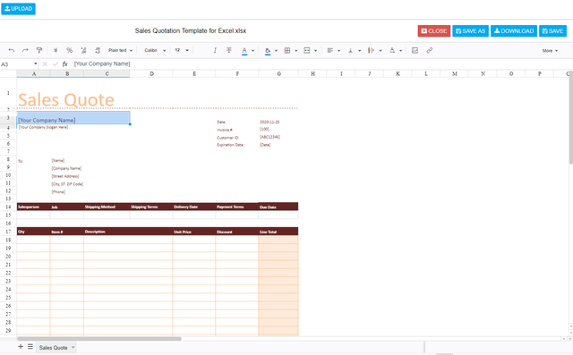573x355 pixels.
Task: Select the [Your Company Name] cell
Action: point(73,118)
